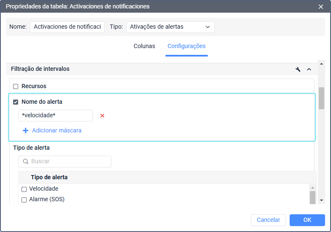Close the Propriedades da tabela dialog
331x232 pixels.
pos(321,6)
